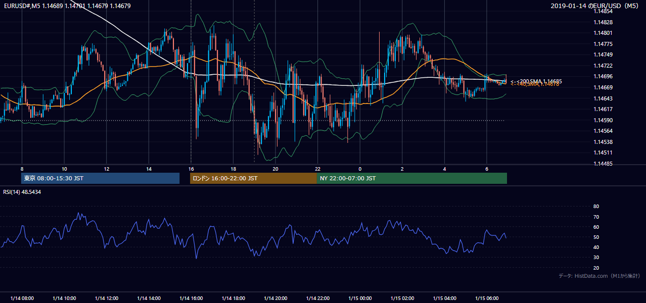Click RSI axis level 70

point(596,217)
